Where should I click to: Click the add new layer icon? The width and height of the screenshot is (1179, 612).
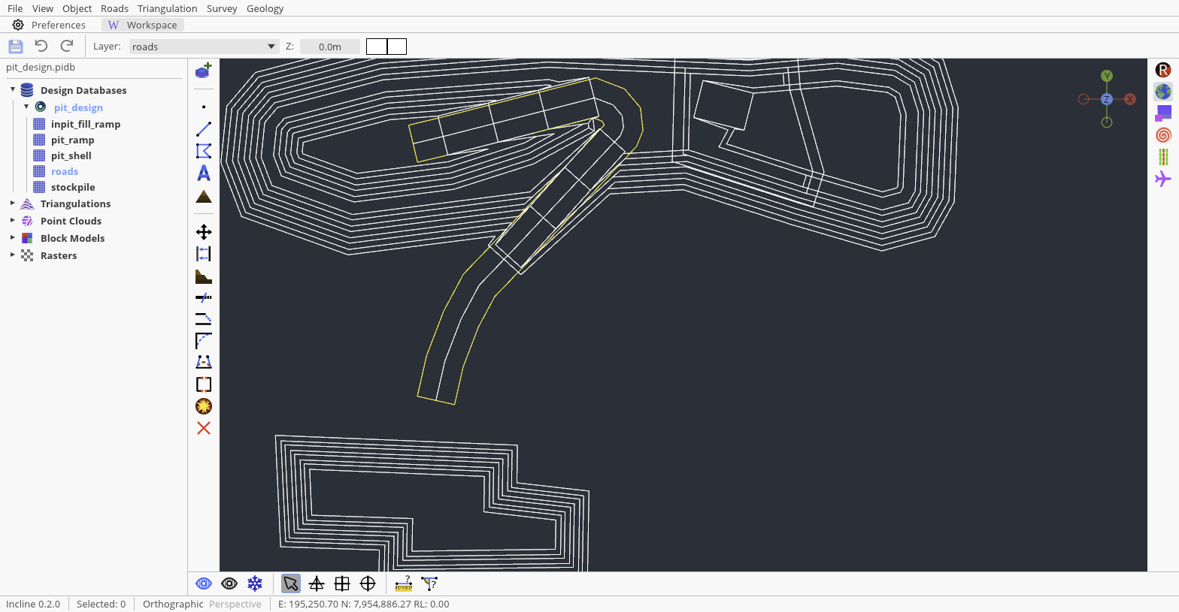pyautogui.click(x=204, y=71)
